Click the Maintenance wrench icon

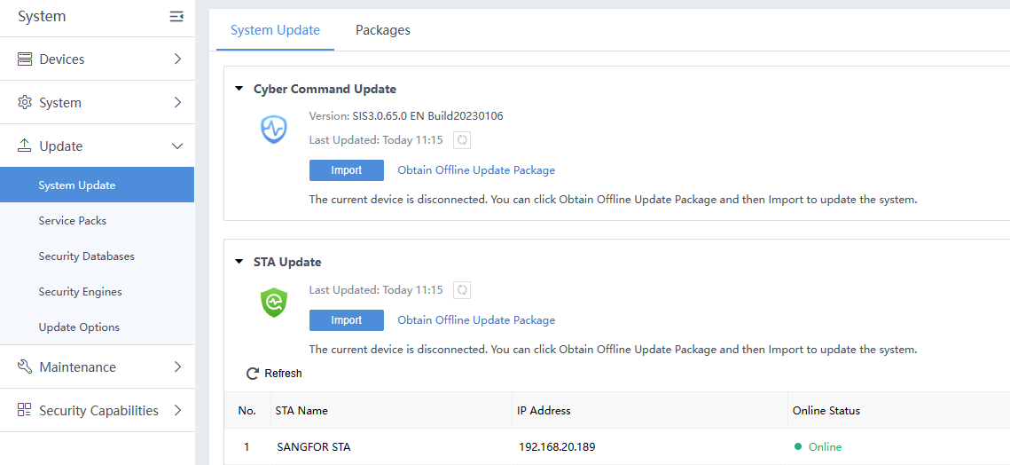[x=25, y=367]
